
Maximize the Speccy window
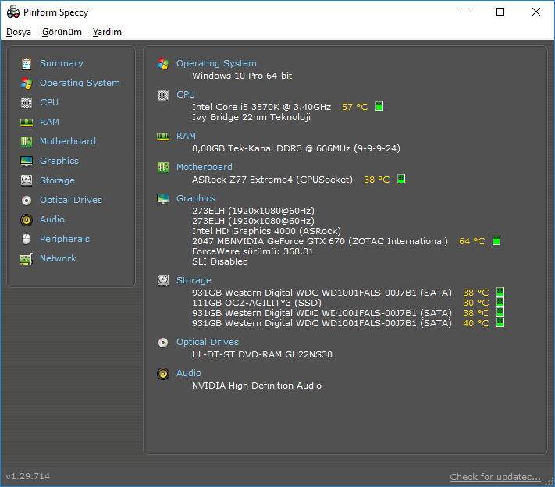tap(500, 12)
